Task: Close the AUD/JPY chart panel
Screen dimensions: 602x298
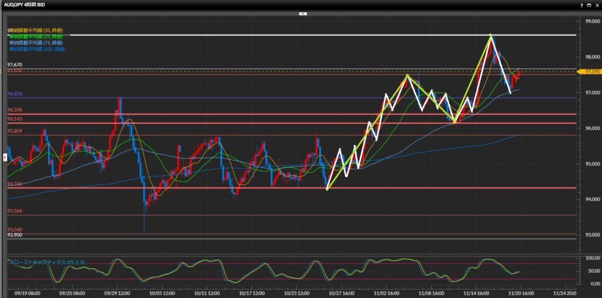Action: 595,5
